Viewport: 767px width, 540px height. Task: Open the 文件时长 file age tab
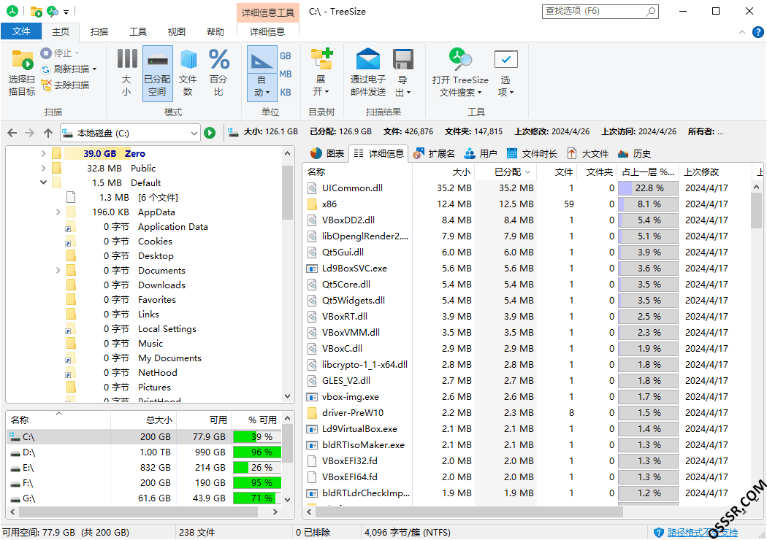(x=532, y=153)
